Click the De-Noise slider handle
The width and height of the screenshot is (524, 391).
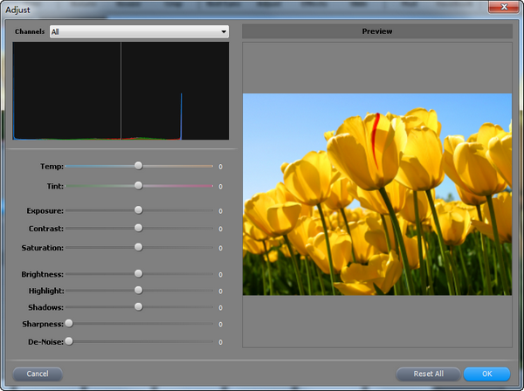(68, 340)
